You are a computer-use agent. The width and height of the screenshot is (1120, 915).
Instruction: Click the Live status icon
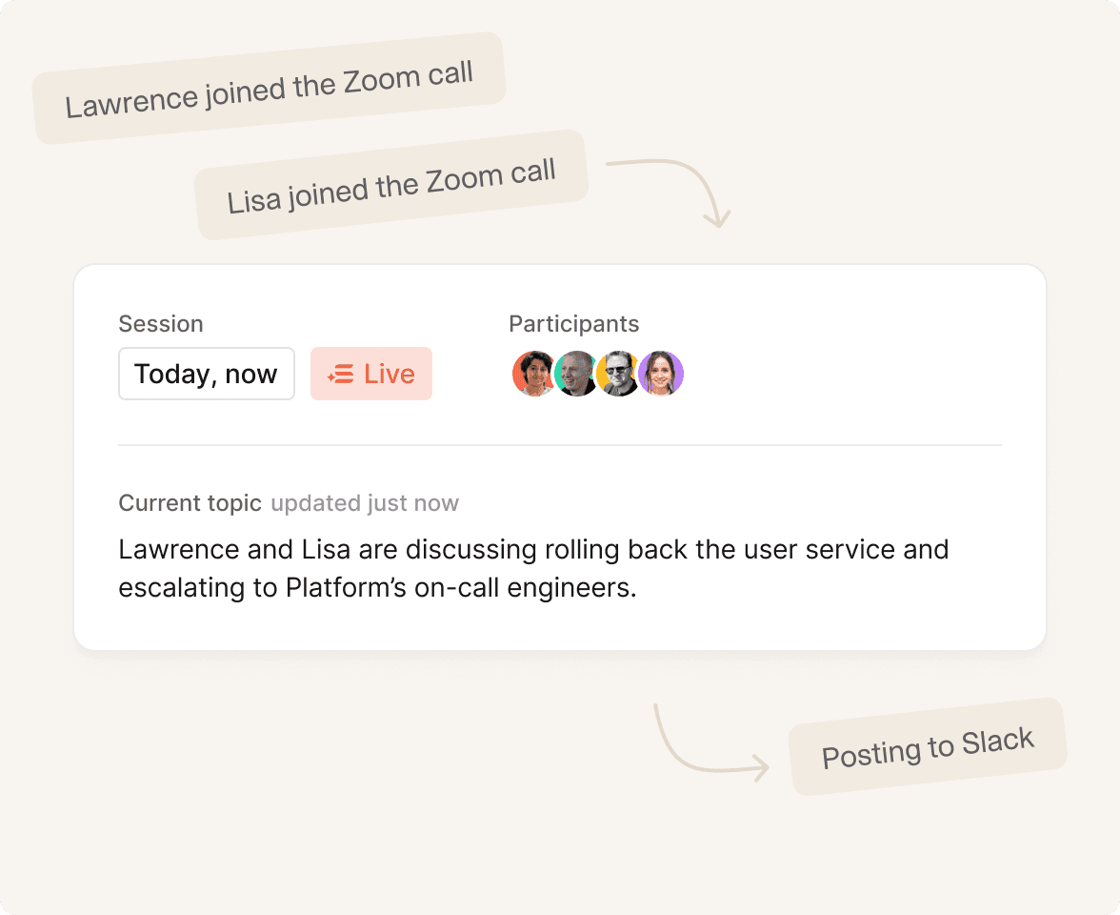[341, 374]
